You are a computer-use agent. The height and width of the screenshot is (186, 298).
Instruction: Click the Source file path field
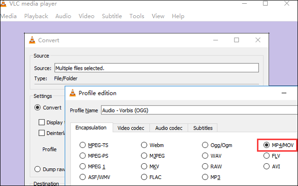156,68
